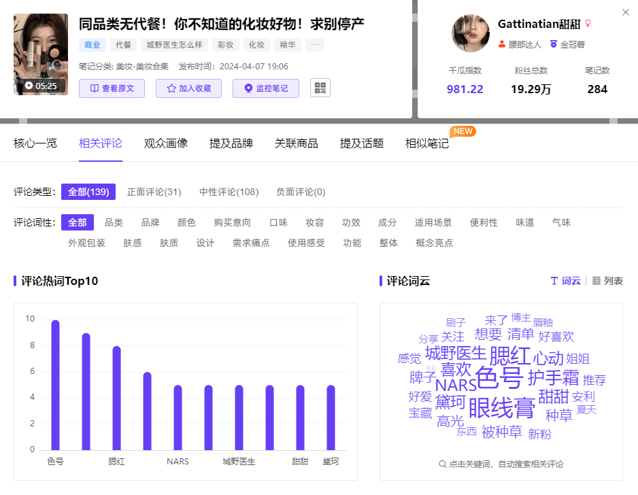Open the 提及品牌 tab

point(231,143)
